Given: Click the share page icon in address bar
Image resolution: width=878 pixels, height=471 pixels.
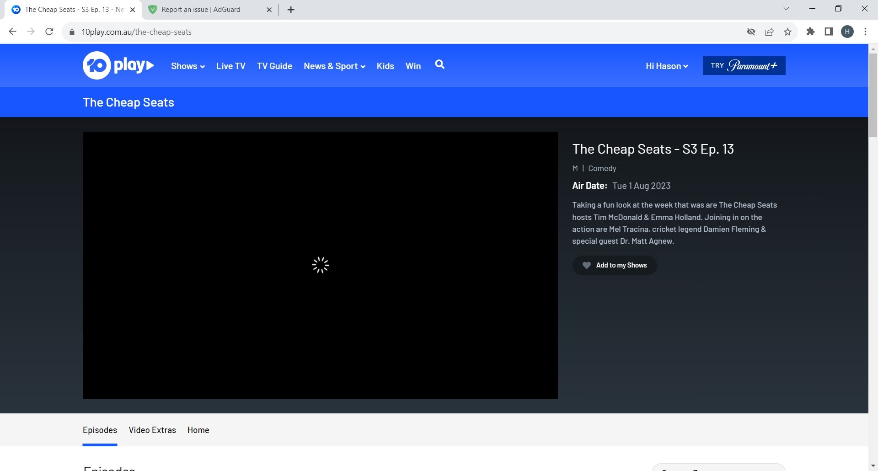Looking at the screenshot, I should click(769, 32).
